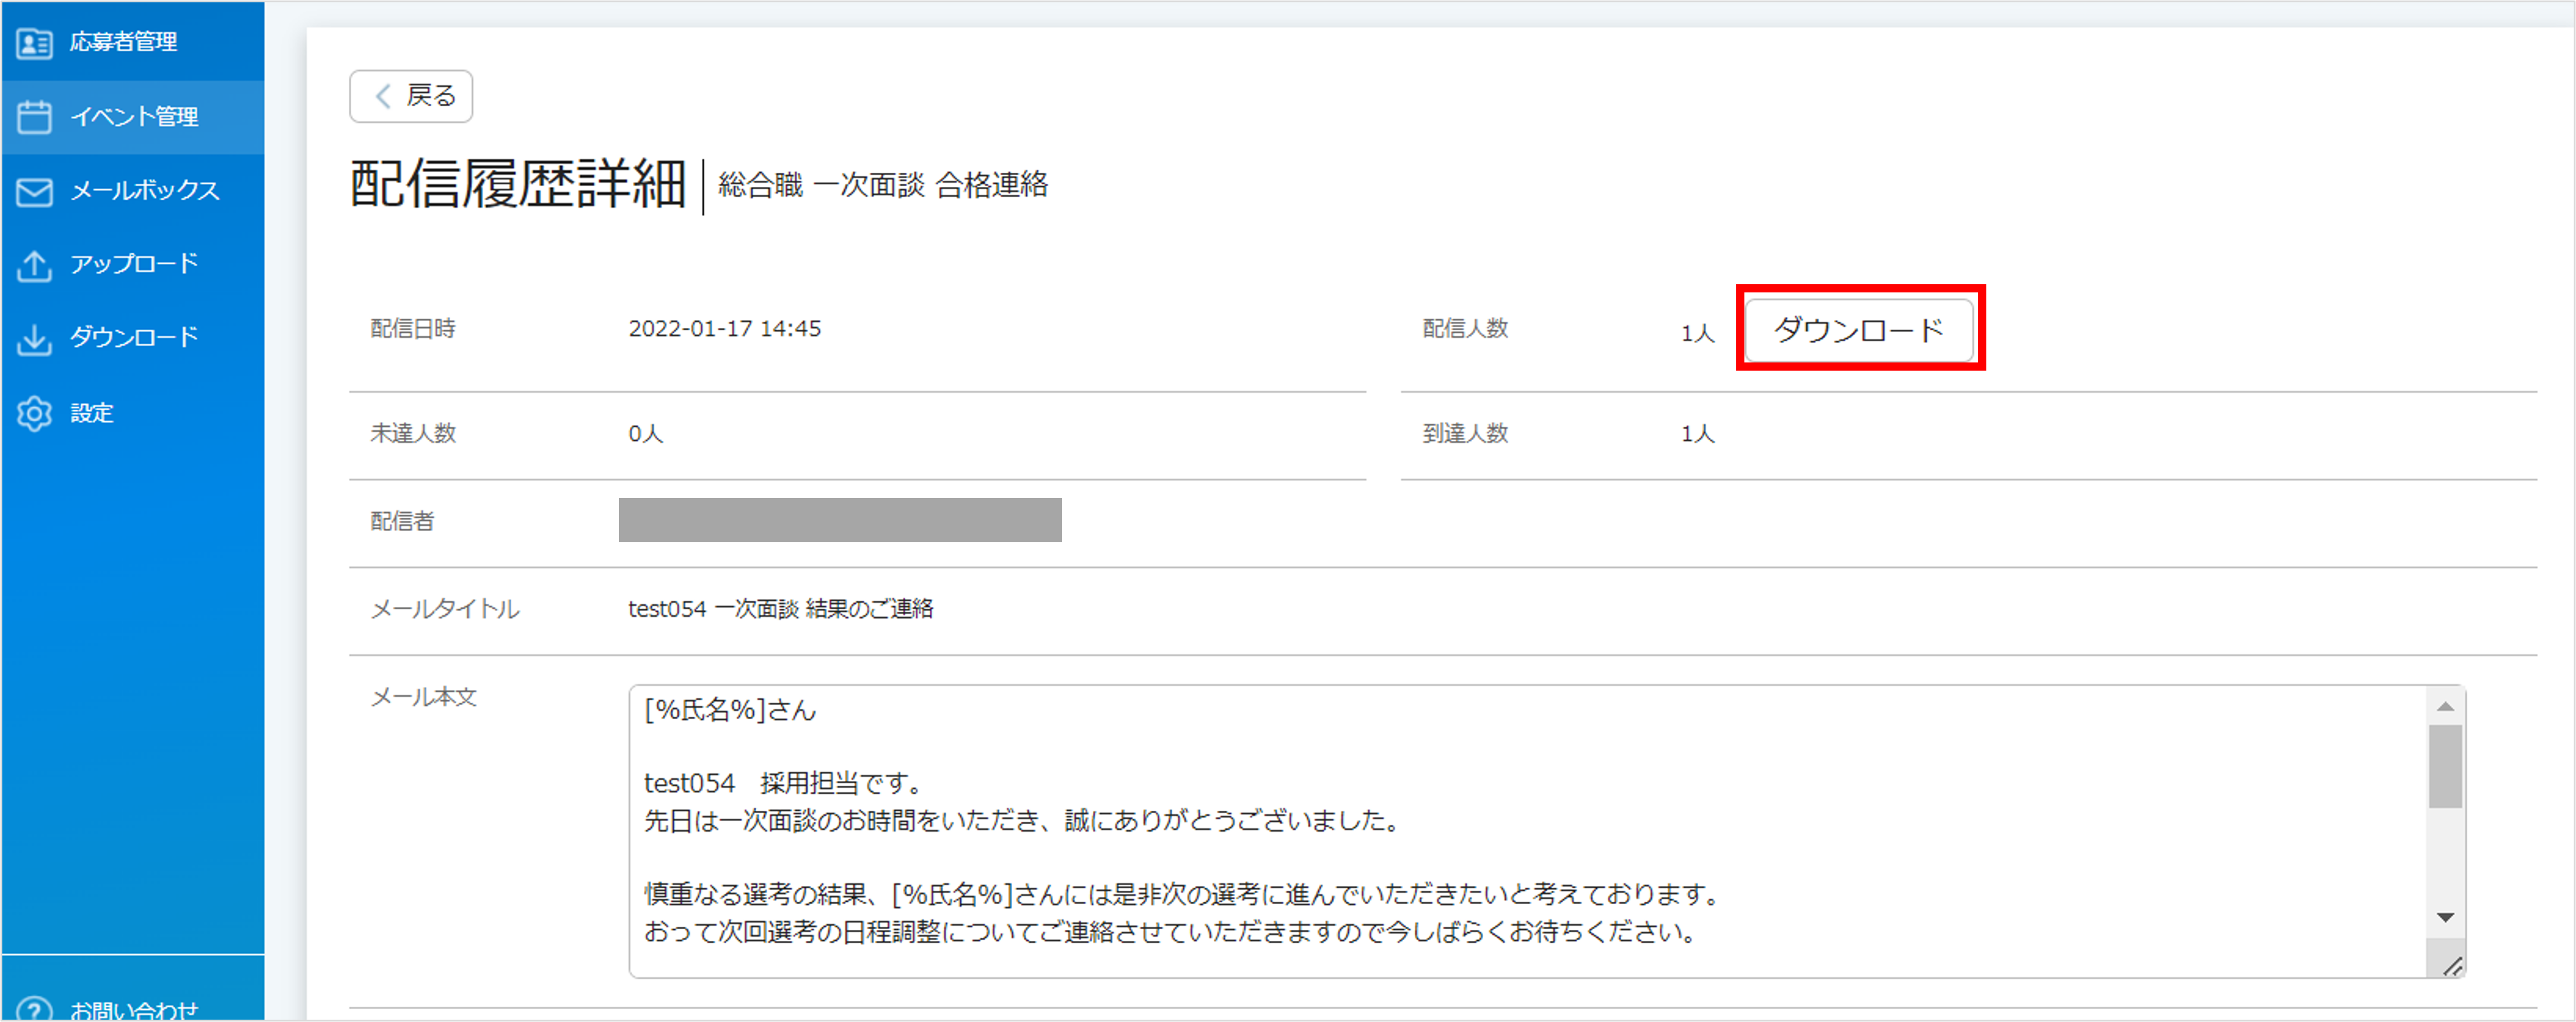Viewport: 2576px width, 1022px height.
Task: Click the 配信者 label
Action: click(402, 521)
